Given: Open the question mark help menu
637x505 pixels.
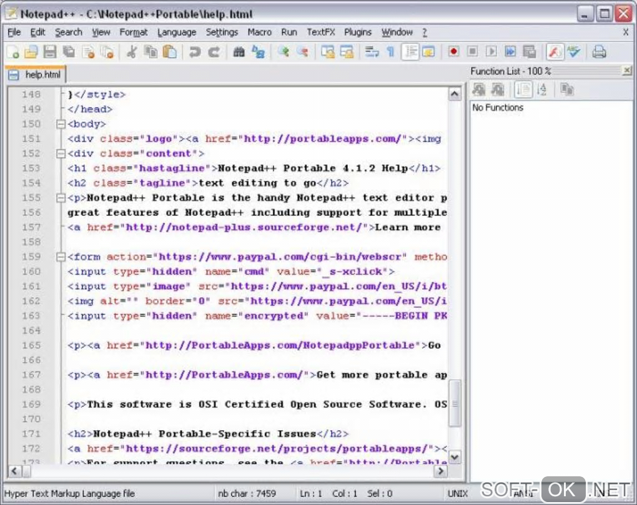Looking at the screenshot, I should click(425, 32).
